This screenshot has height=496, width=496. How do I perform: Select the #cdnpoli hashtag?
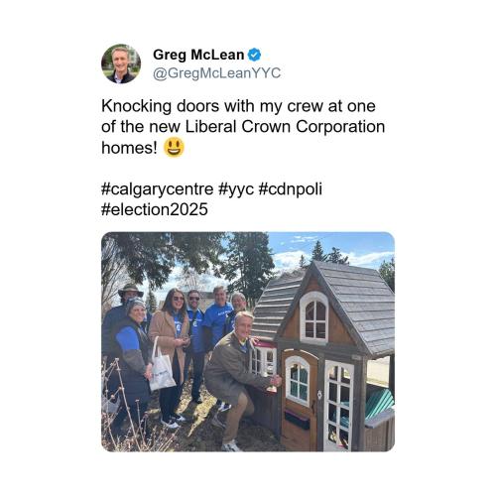coord(290,189)
